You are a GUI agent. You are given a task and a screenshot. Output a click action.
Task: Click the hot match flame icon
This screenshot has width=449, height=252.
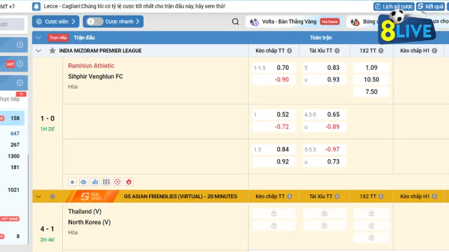[x=129, y=182]
